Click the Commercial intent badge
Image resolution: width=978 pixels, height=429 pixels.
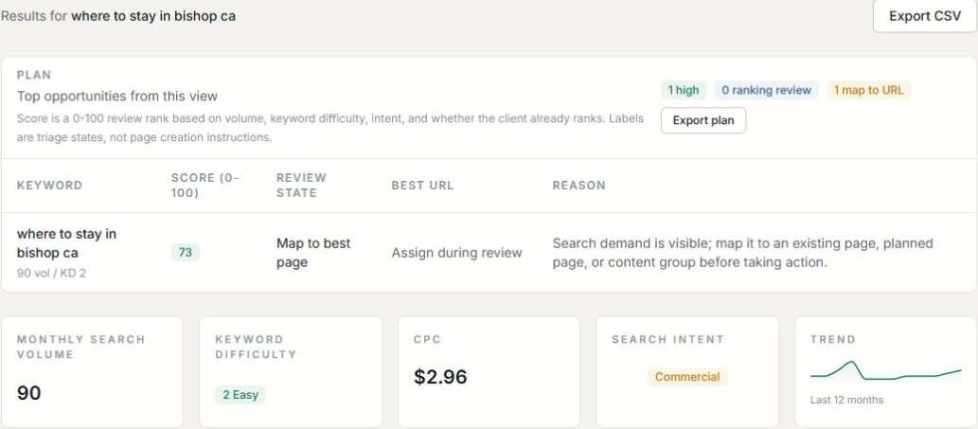click(x=686, y=377)
